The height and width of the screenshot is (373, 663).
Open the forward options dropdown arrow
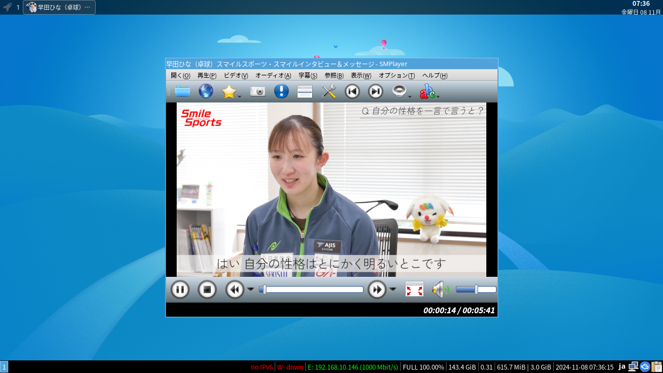point(393,290)
